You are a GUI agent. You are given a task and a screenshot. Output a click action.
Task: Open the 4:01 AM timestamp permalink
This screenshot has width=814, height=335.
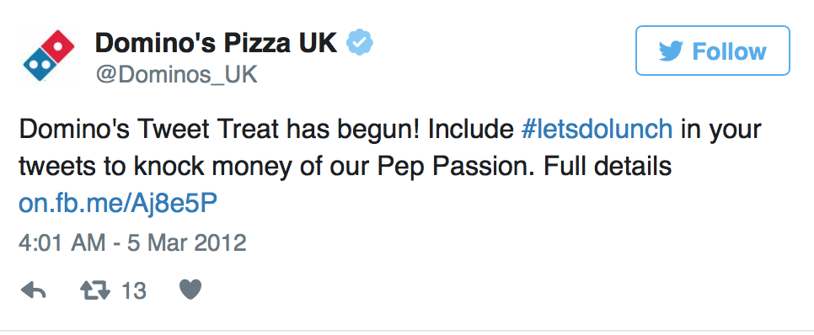(62, 242)
